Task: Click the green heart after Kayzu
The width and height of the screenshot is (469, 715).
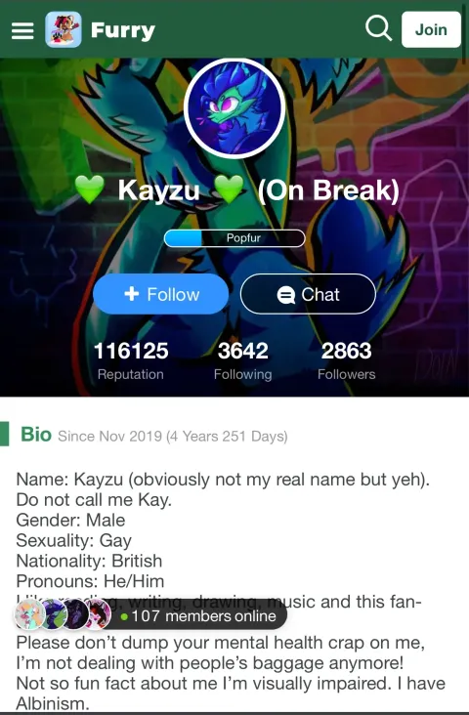Action: pyautogui.click(x=229, y=189)
